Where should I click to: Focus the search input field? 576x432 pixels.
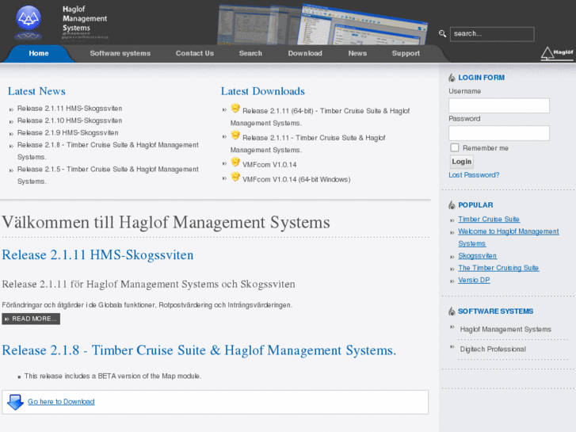pyautogui.click(x=492, y=34)
